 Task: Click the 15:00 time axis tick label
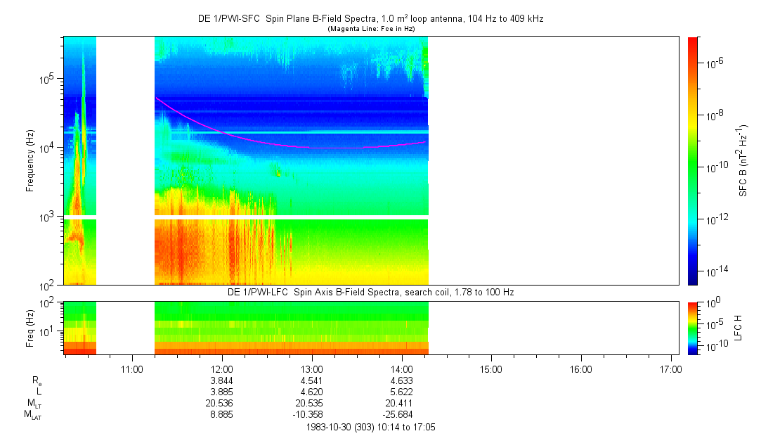coord(491,368)
